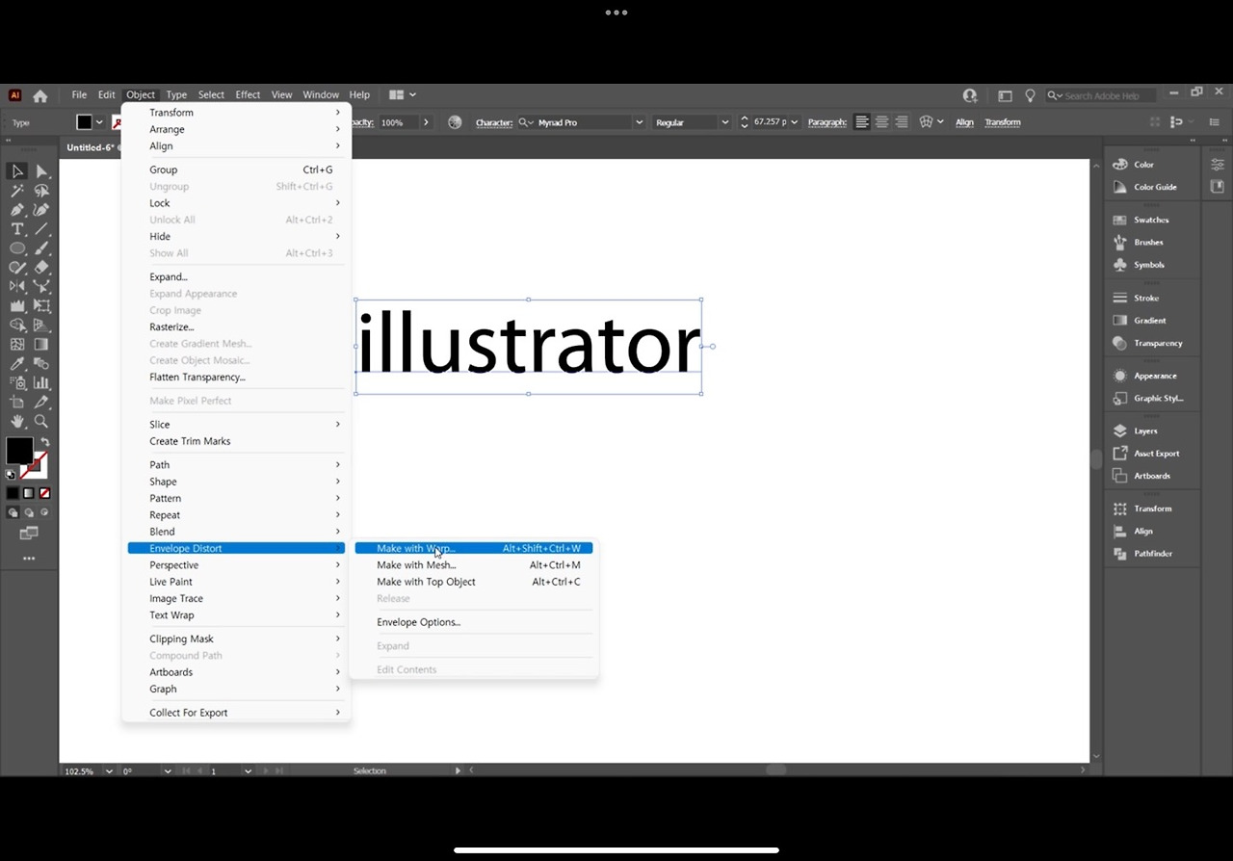Select the Artboard tool
The height and width of the screenshot is (861, 1233).
pos(17,403)
